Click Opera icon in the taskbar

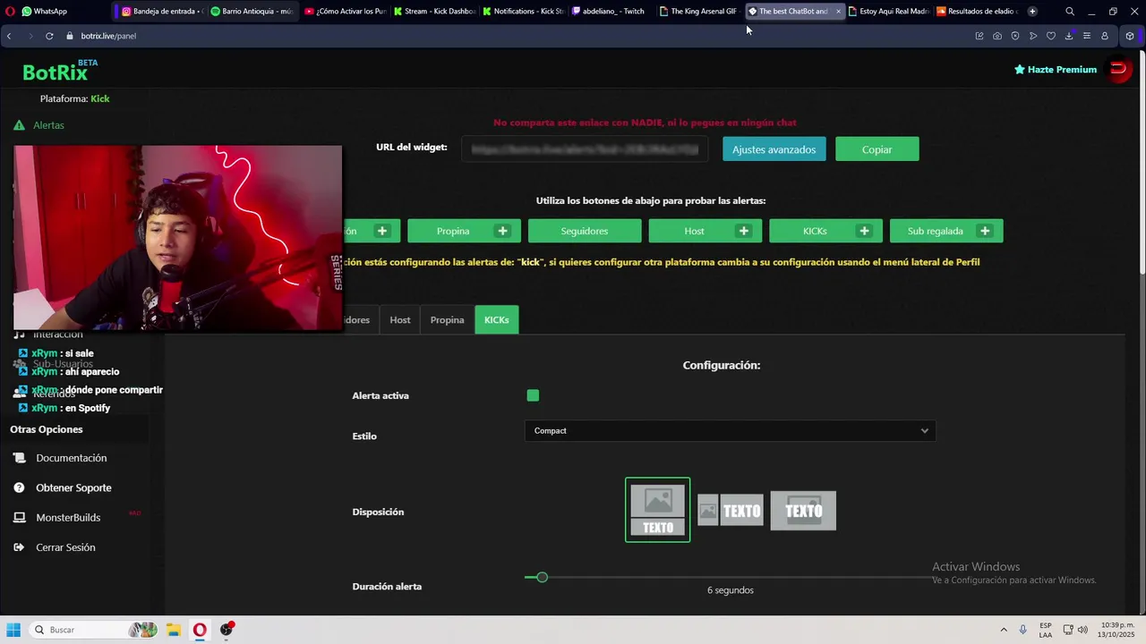200,630
